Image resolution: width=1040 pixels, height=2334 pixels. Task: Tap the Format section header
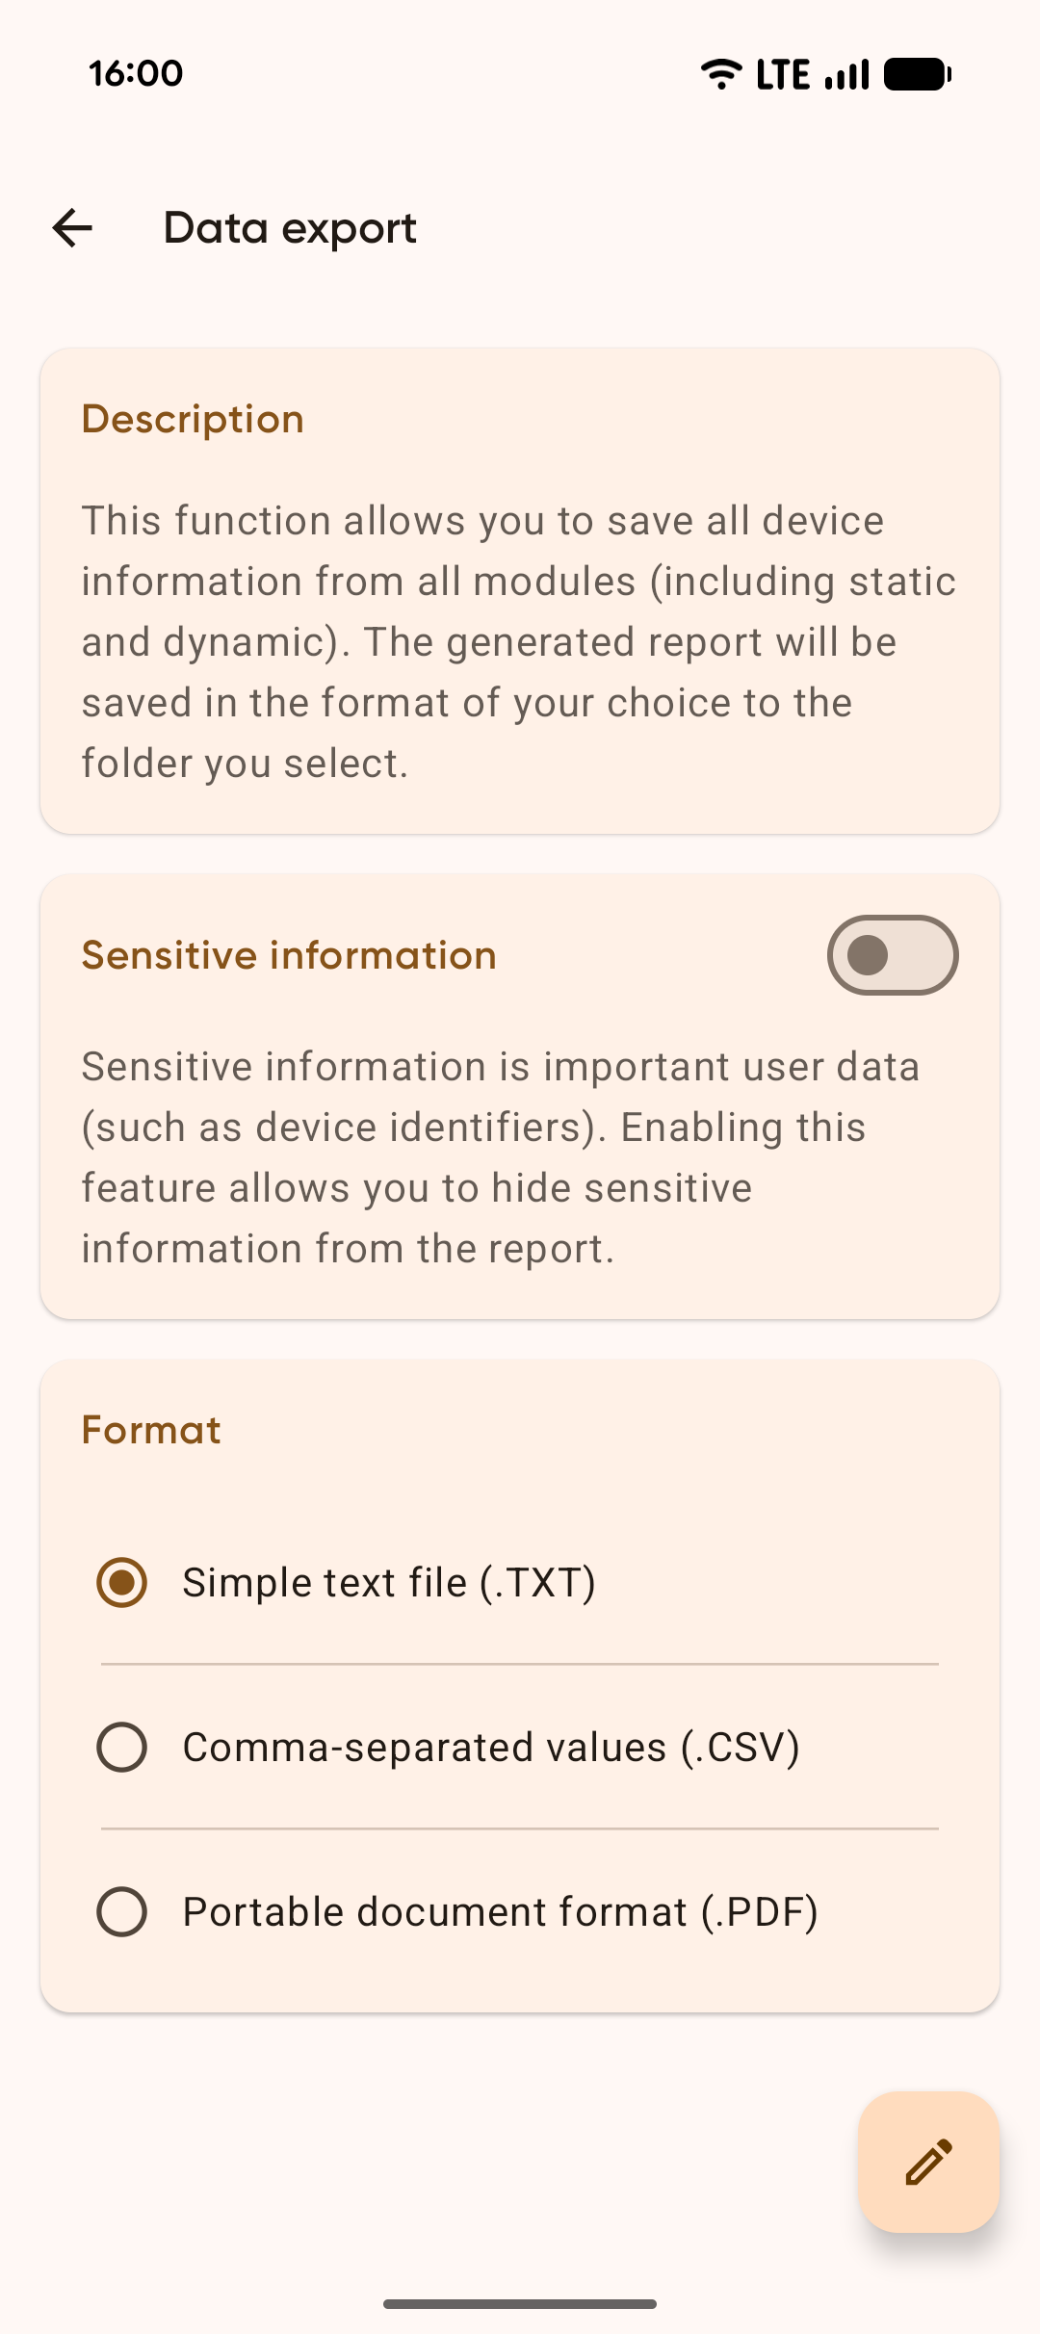[x=150, y=1430]
